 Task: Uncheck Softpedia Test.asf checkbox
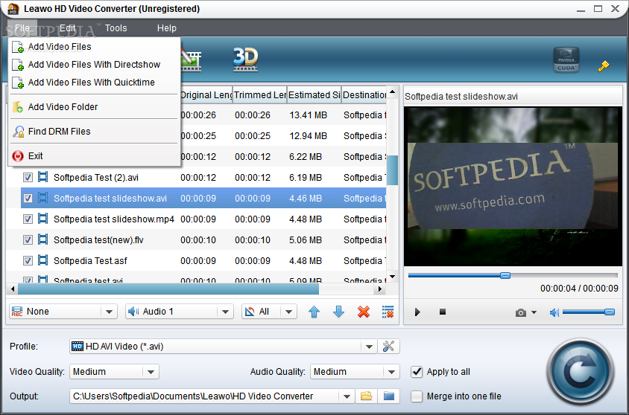coord(28,260)
